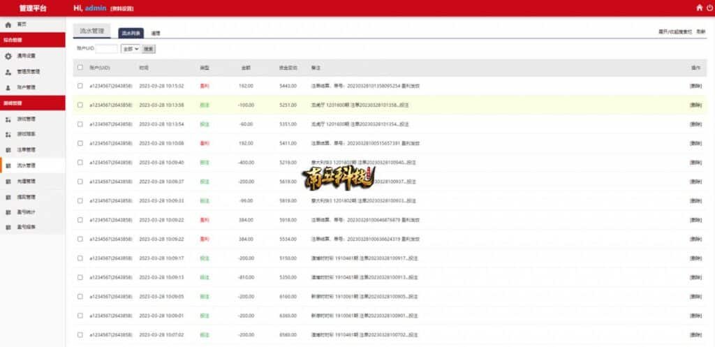Viewport: 715px width, 347px height.
Task: Check the row with time 10:15:32
Action: [x=80, y=86]
